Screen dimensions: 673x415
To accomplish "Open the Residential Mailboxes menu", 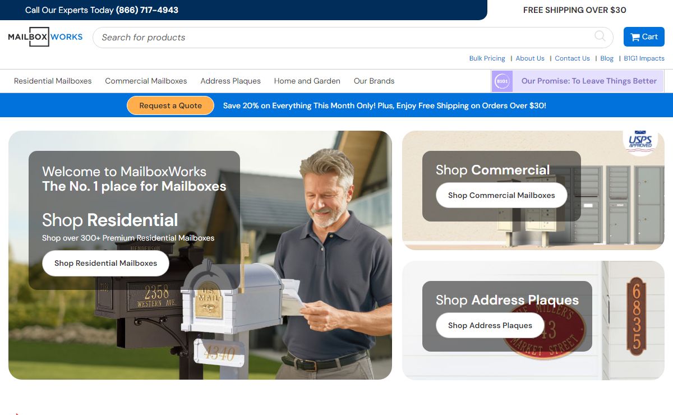I will coord(53,81).
